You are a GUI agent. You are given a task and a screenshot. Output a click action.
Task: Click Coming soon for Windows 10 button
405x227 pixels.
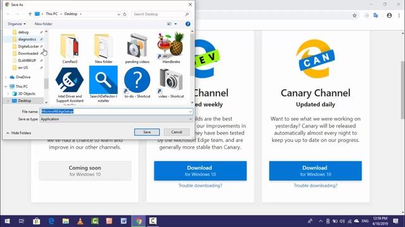click(x=85, y=171)
